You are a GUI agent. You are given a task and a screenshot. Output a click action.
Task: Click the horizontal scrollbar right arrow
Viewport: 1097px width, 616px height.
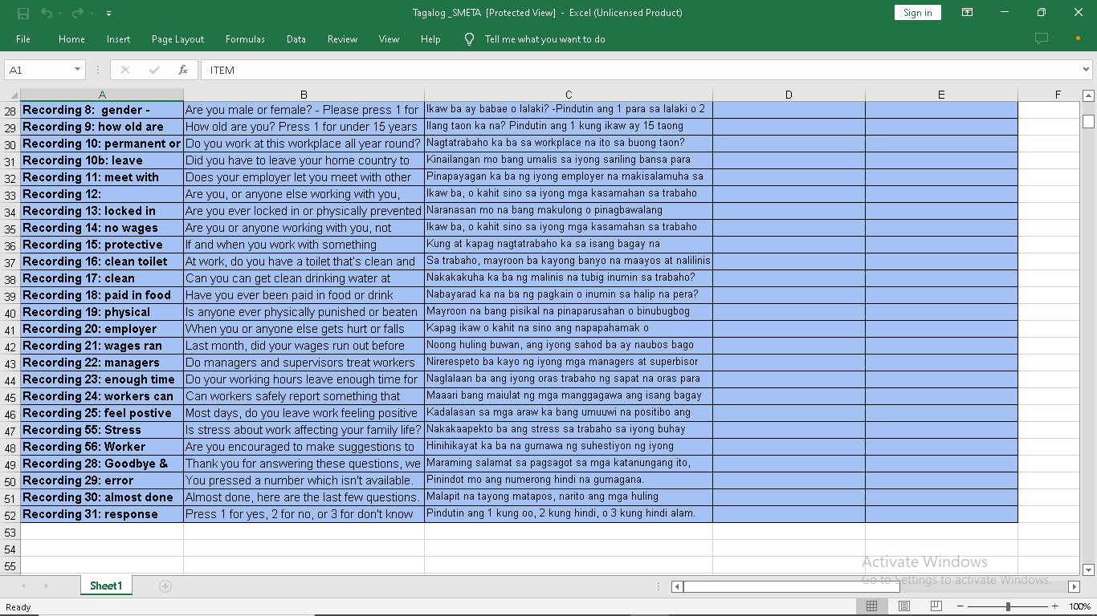pyautogui.click(x=1074, y=586)
